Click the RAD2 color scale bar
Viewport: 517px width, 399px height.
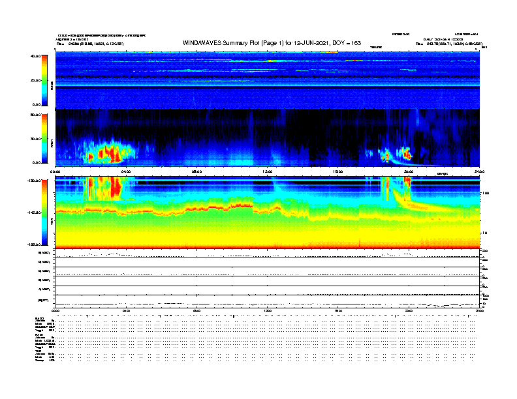click(44, 80)
